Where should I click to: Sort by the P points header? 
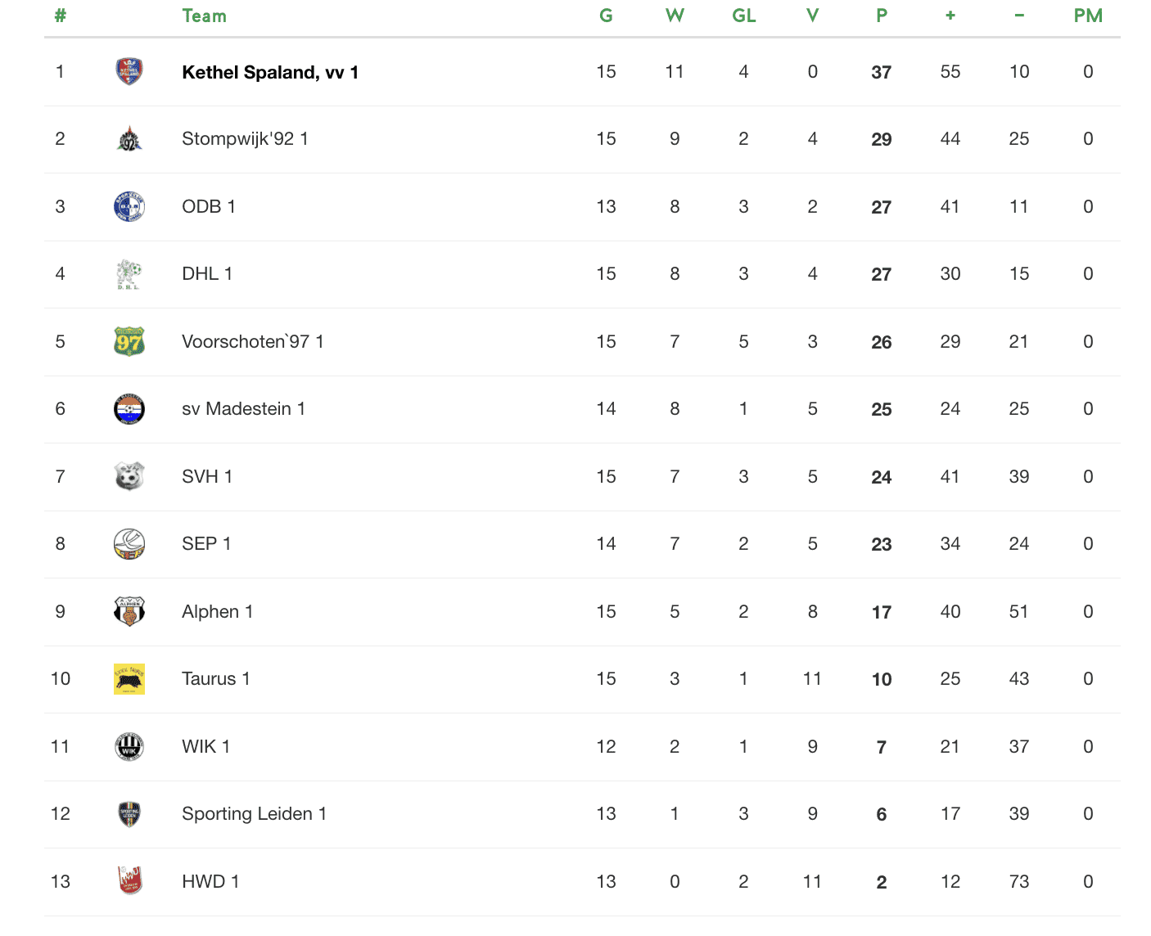(x=882, y=16)
